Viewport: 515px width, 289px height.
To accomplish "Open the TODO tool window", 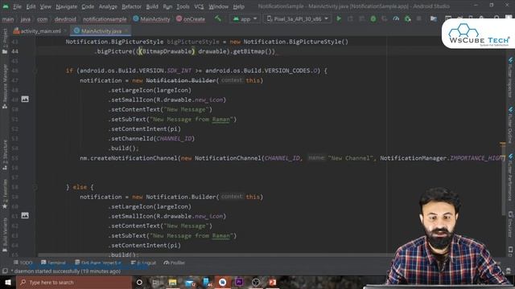I will (x=23, y=263).
